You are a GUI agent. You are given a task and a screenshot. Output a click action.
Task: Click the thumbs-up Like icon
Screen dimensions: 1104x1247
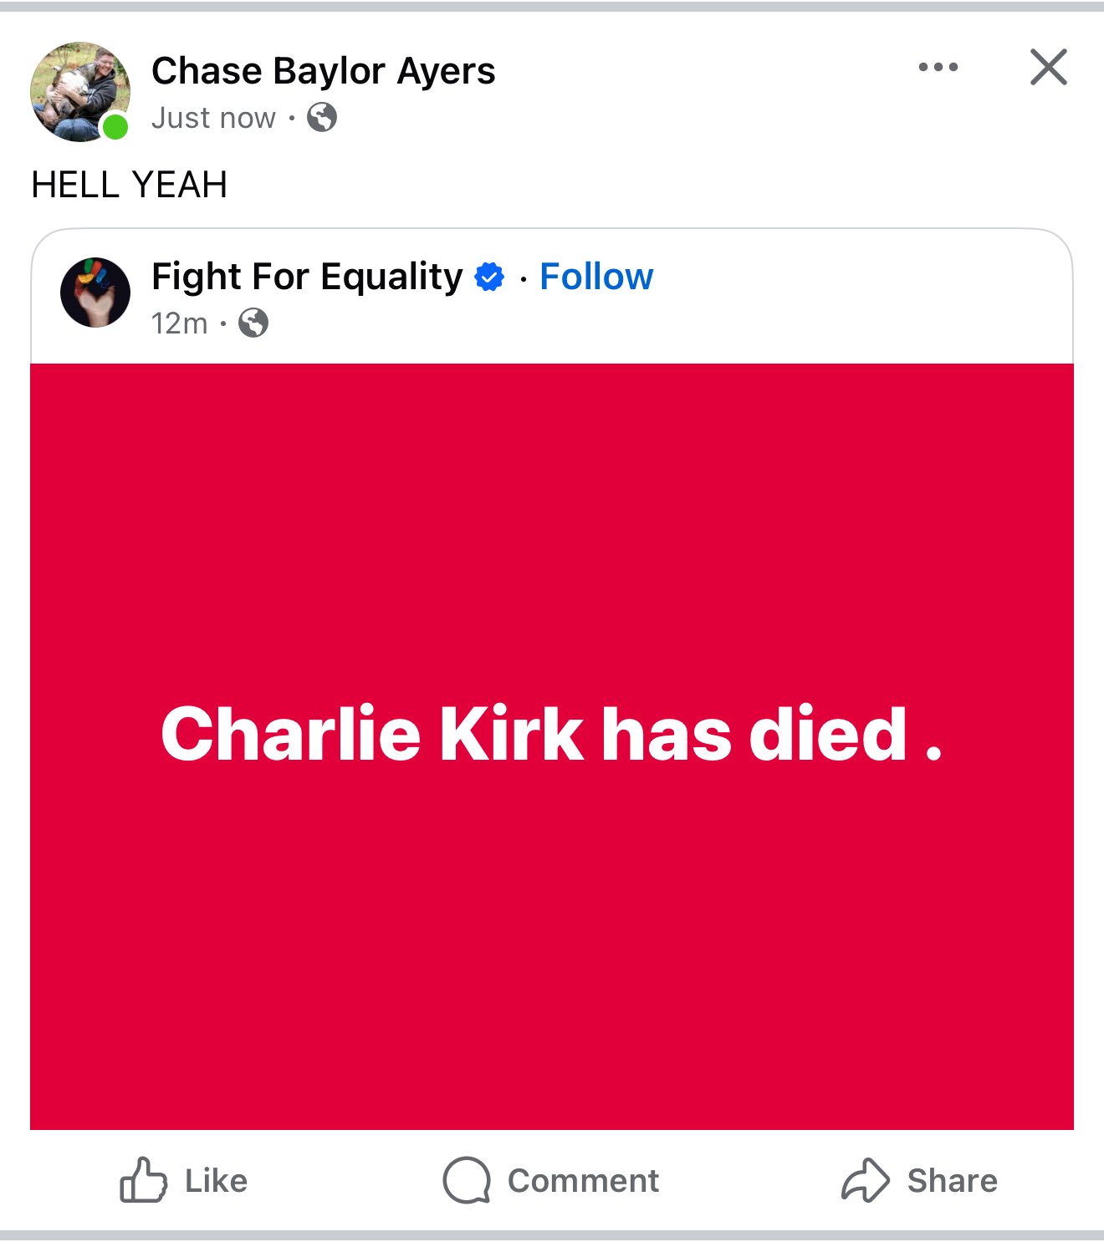pos(143,1180)
